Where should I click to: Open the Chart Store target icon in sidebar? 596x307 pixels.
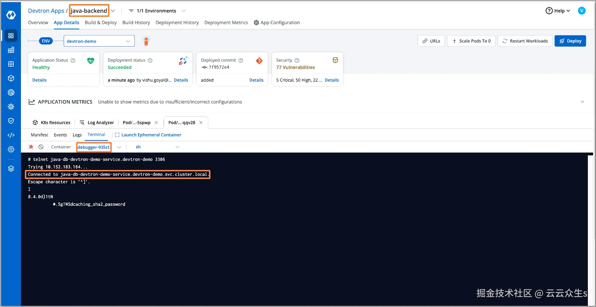tap(11, 92)
